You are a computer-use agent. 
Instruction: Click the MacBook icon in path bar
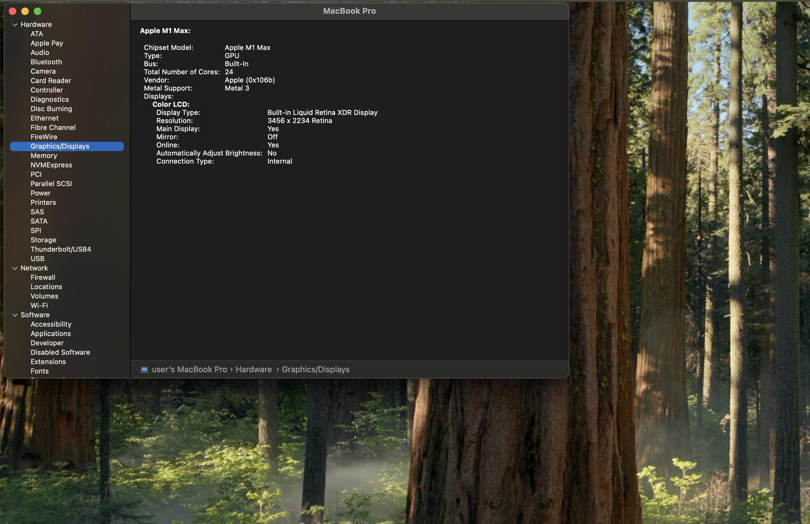point(144,370)
